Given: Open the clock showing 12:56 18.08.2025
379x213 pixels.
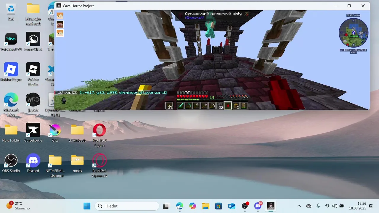Looking at the screenshot, I should [x=357, y=206].
